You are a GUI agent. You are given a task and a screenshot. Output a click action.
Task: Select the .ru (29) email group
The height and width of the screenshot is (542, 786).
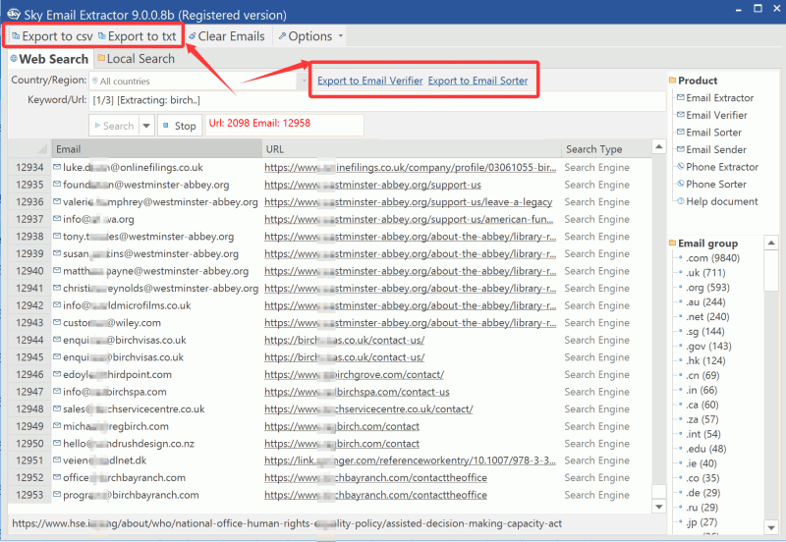tap(702, 508)
